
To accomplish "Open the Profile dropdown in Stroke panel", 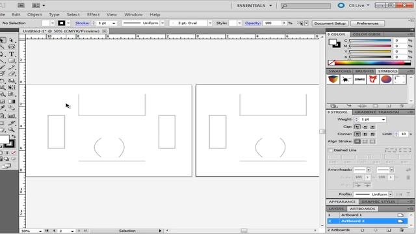I will click(x=390, y=194).
